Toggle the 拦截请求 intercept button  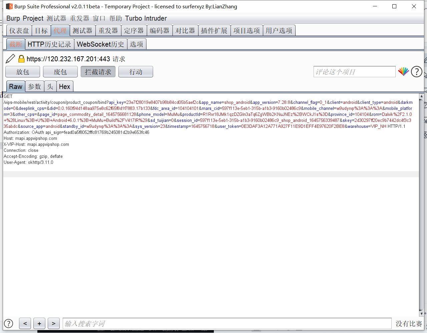click(98, 72)
